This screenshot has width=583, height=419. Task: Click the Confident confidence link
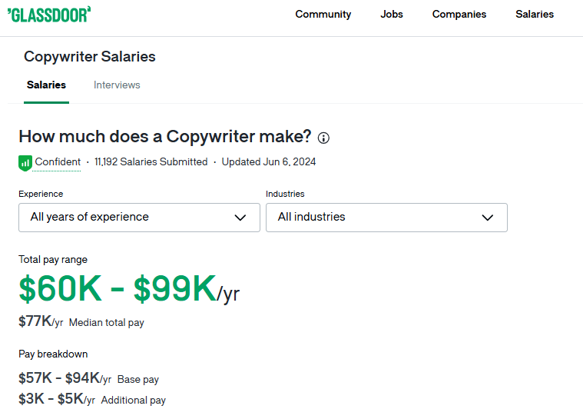[x=58, y=162]
